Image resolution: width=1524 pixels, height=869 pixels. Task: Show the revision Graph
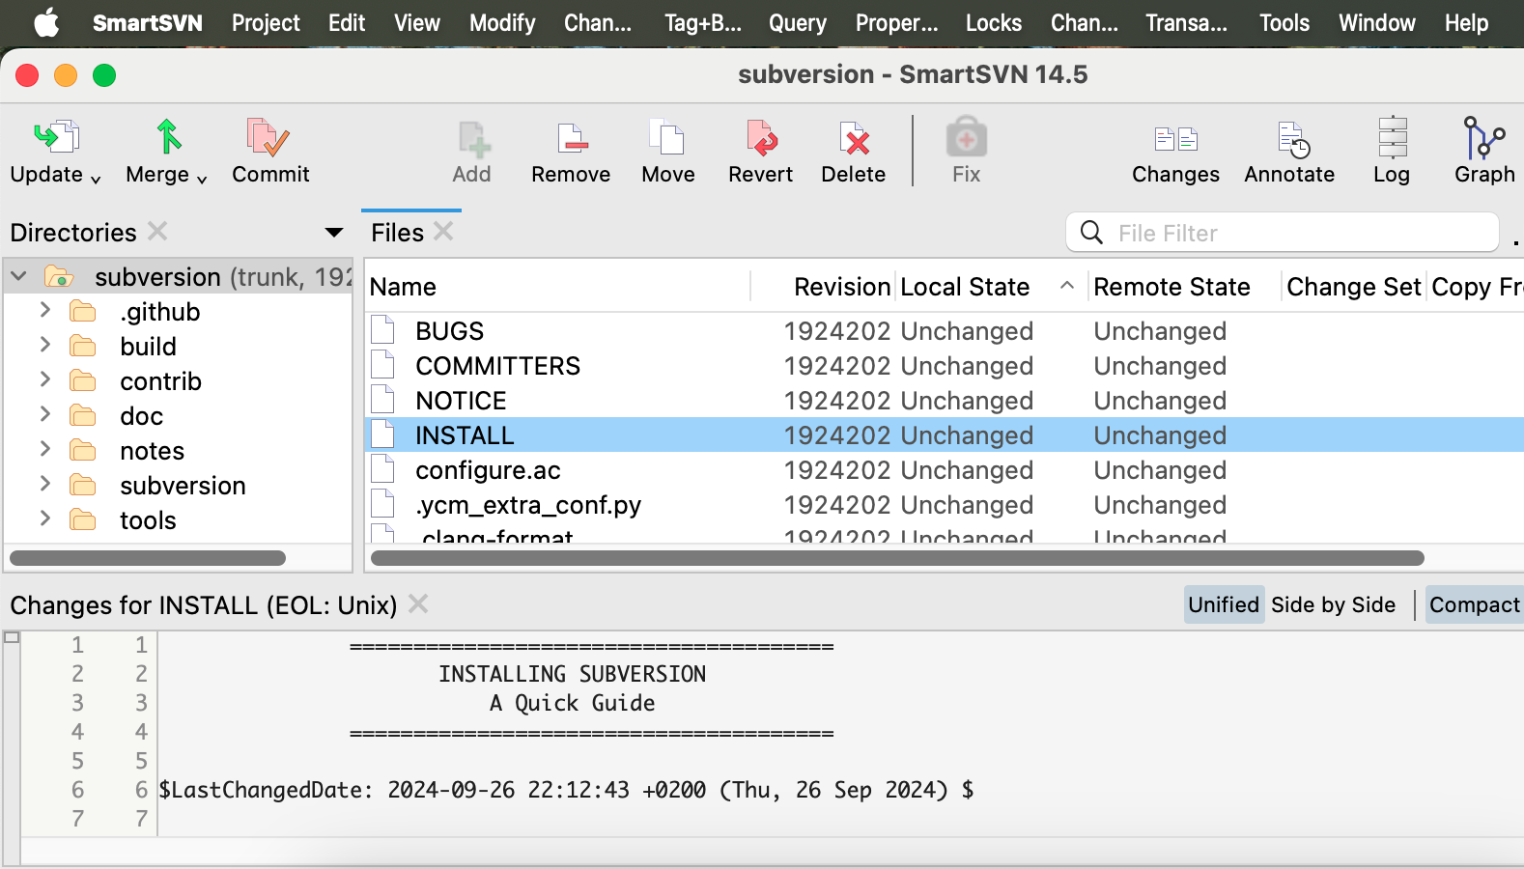pos(1483,139)
